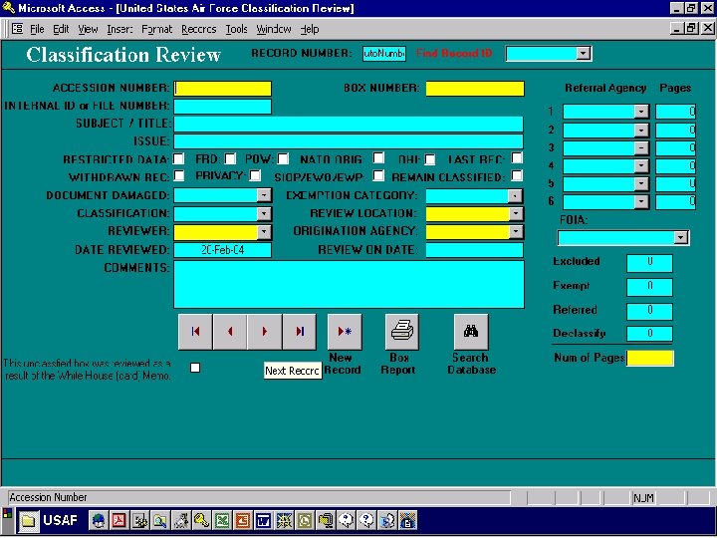This screenshot has width=717, height=538.
Task: Expand the ORIGINATION AGENCY dropdown
Action: coord(516,232)
